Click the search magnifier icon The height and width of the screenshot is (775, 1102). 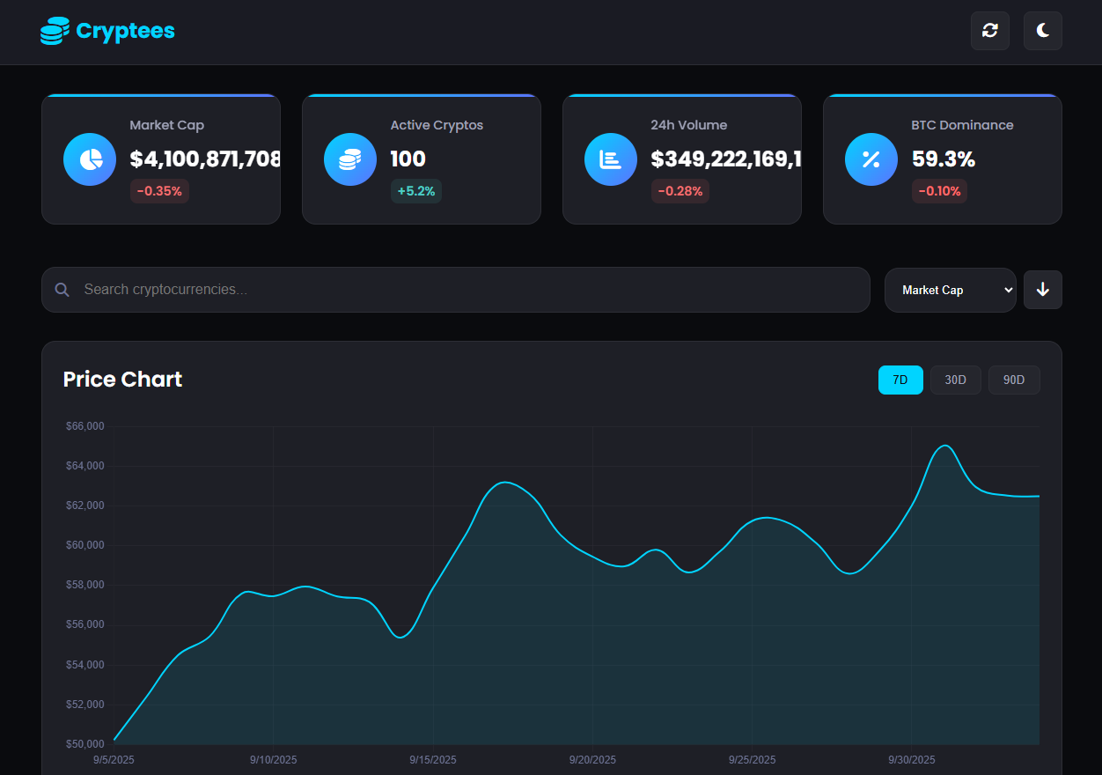coord(62,290)
